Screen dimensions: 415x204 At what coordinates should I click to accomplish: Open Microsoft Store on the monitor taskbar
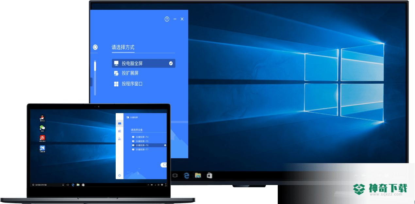tap(209, 176)
